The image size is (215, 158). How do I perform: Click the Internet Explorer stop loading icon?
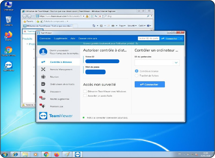[100, 16]
